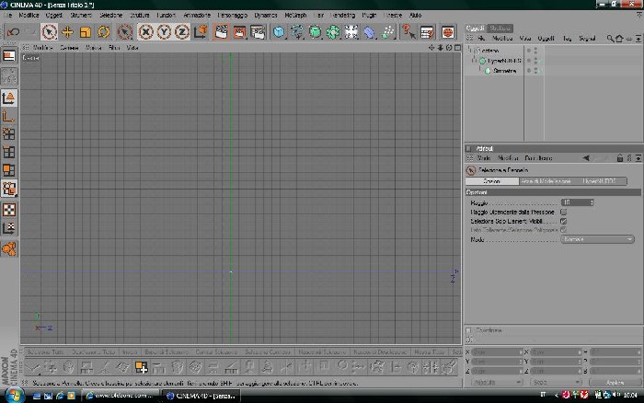Screen dimensions: 644x403
Task: Open the particle emitter icon
Action: [387, 31]
